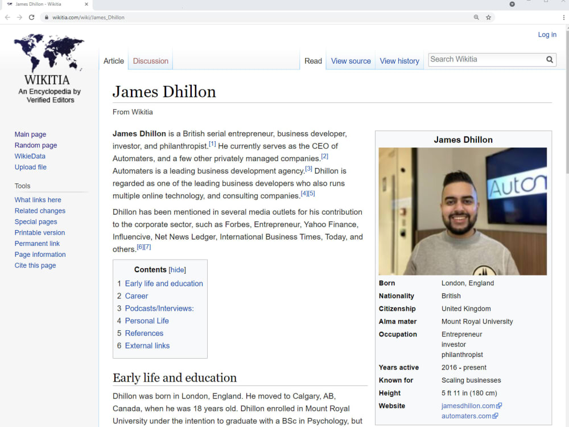Select the James Dhillon browser tab

click(x=40, y=4)
